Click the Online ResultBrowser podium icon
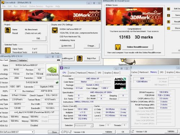 click(118, 47)
